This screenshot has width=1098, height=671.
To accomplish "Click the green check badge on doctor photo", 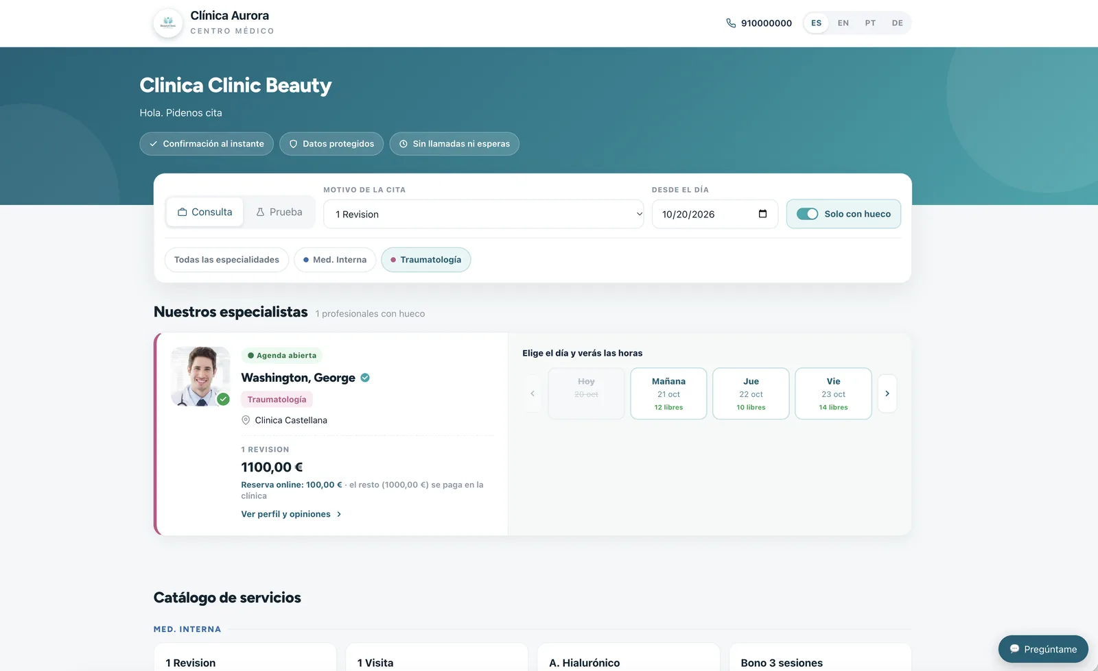I will coord(223,399).
